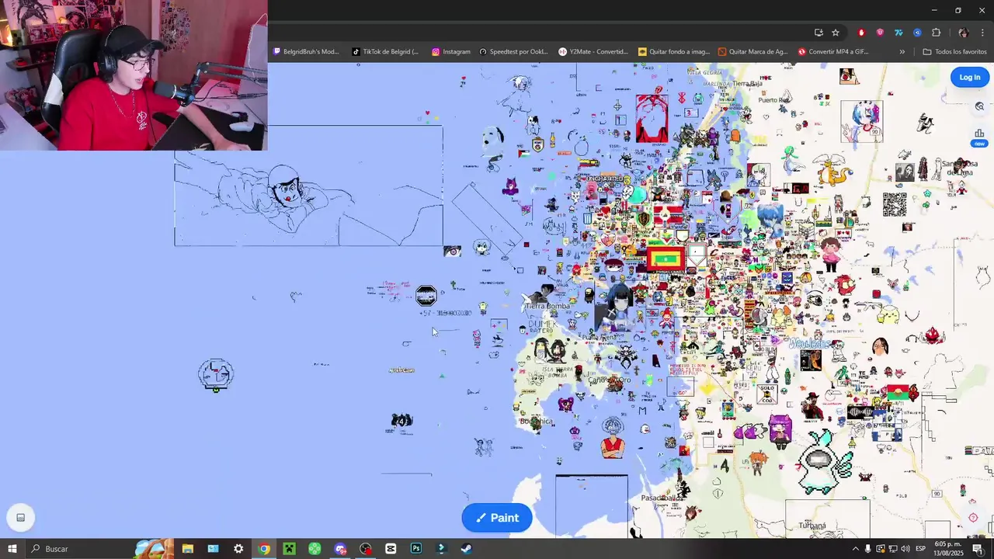Open the leaderboard chart icon labeled new
The image size is (994, 559).
click(979, 137)
